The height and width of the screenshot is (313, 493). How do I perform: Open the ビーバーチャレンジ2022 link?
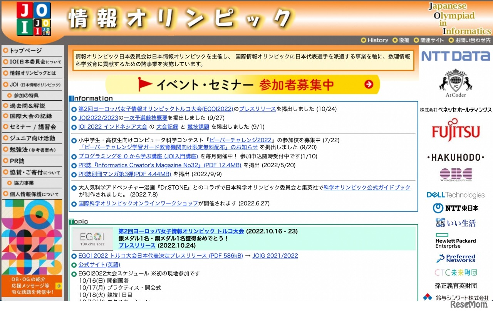tap(240, 140)
